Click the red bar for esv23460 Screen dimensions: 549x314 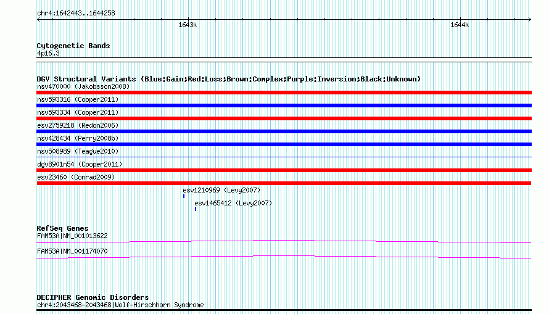pyautogui.click(x=284, y=183)
